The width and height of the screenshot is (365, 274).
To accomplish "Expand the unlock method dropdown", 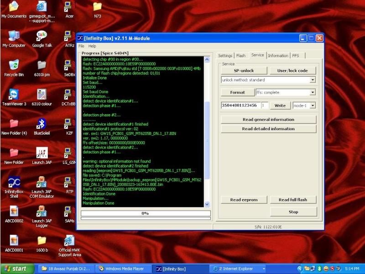I will pyautogui.click(x=313, y=80).
